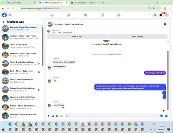Click Mark as sold button

tap(77, 37)
